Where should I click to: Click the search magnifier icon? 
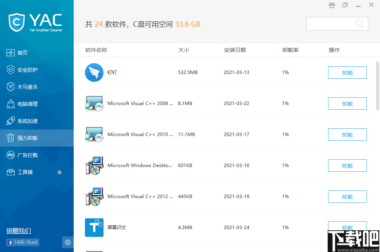360,24
